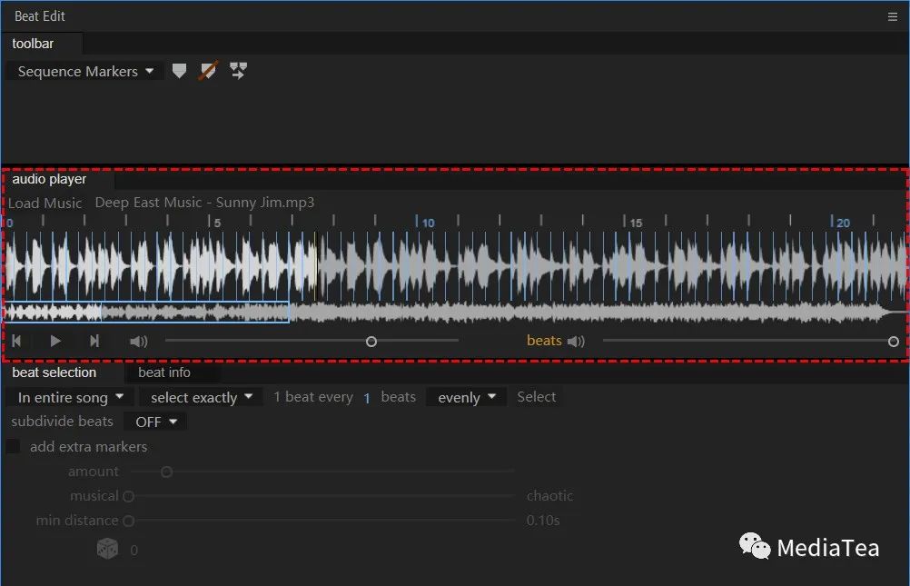
Task: Click the random seed dice icon
Action: click(107, 548)
